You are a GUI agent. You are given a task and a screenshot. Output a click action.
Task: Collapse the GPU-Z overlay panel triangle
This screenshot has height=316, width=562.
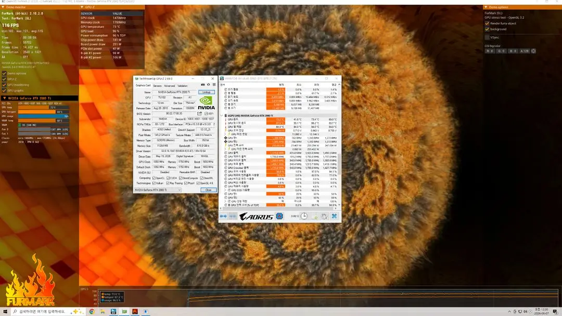82,7
